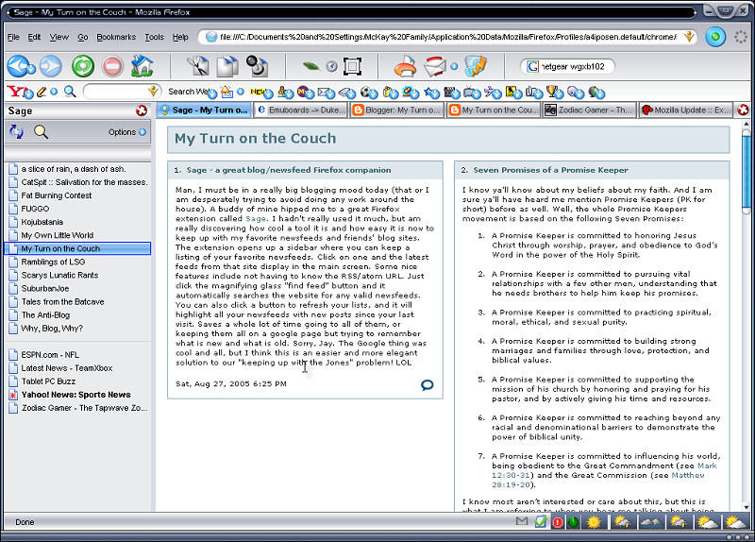Click the green circle status bar icon

point(573,522)
